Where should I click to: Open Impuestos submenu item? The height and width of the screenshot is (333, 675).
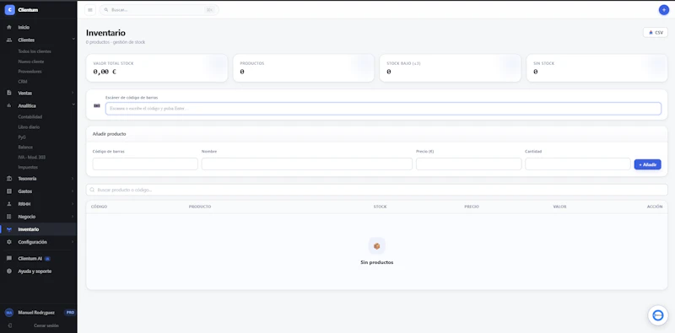tap(28, 167)
